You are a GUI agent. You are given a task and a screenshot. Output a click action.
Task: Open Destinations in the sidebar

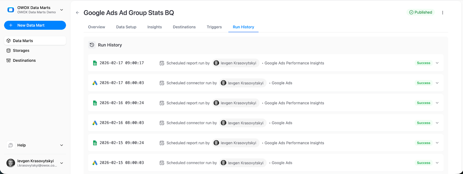coord(35,60)
